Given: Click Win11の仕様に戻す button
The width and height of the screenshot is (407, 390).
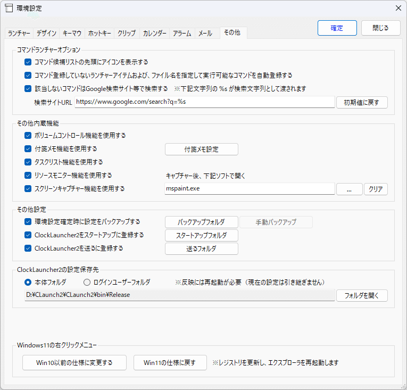Looking at the screenshot, I should [x=170, y=362].
